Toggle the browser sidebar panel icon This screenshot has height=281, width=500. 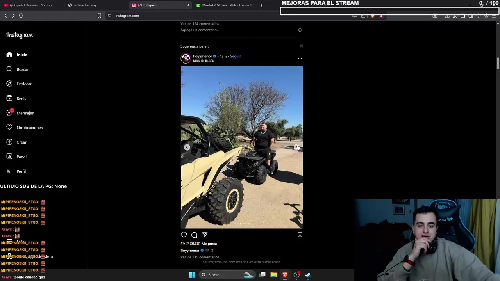(463, 16)
